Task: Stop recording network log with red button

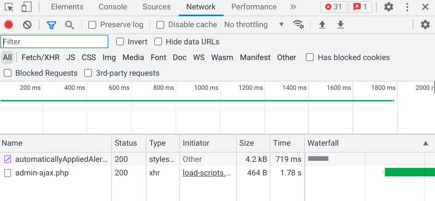Action: [8, 25]
